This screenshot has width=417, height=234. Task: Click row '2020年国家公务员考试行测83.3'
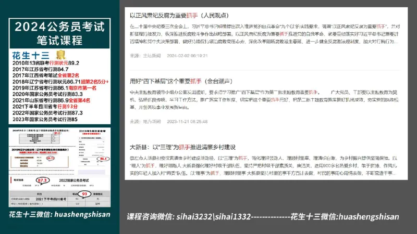click(47, 94)
